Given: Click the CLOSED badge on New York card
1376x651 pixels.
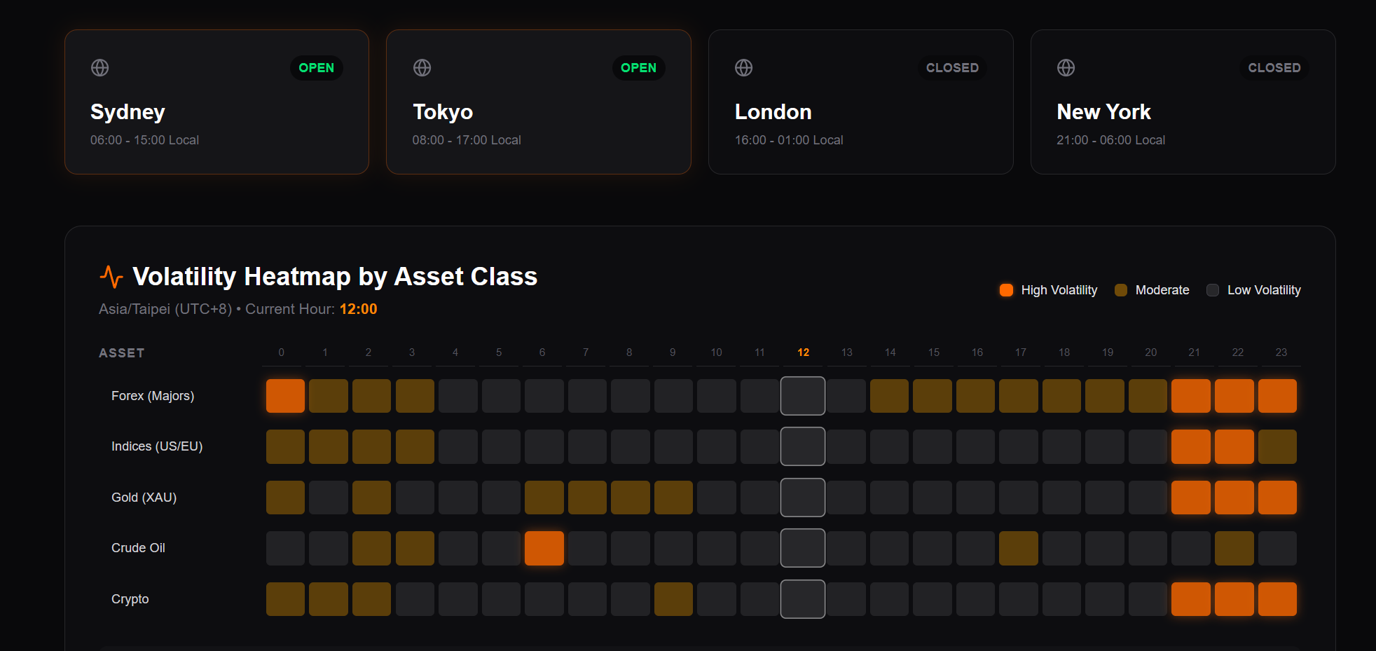Looking at the screenshot, I should pyautogui.click(x=1274, y=68).
